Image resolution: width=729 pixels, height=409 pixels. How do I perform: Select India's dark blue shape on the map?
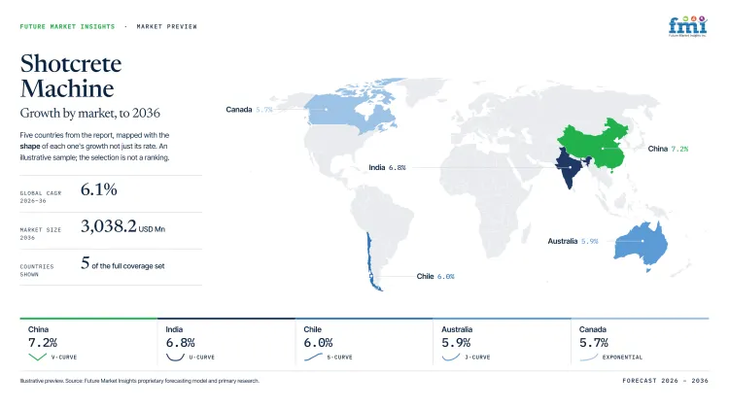(569, 168)
